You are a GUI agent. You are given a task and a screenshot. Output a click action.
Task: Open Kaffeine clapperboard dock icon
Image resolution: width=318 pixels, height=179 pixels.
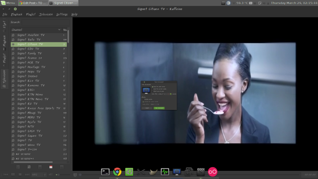201,172
